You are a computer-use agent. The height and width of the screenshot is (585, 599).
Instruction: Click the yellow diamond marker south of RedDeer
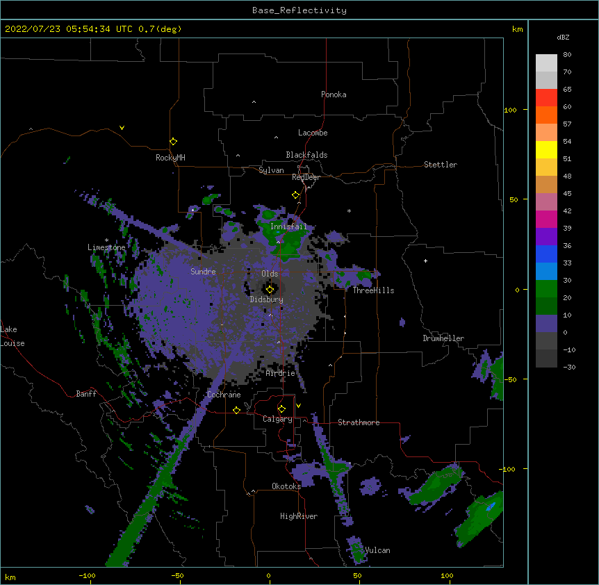tap(296, 195)
